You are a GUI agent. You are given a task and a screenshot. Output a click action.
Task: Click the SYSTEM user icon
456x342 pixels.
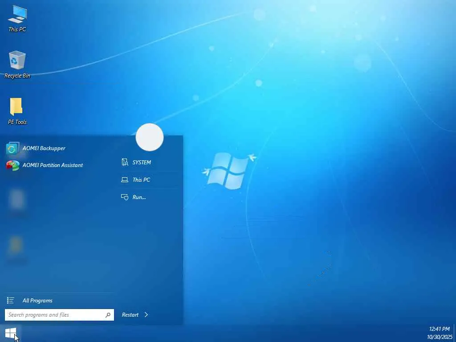click(x=125, y=162)
